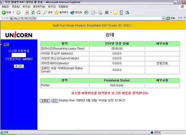The height and width of the screenshot is (135, 186).
Task: Click the system password input field
Action: click(19, 55)
